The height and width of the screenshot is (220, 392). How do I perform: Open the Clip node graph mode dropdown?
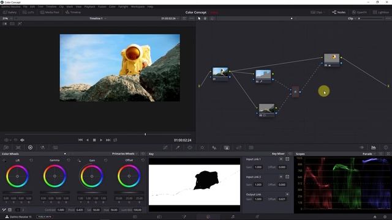353,18
